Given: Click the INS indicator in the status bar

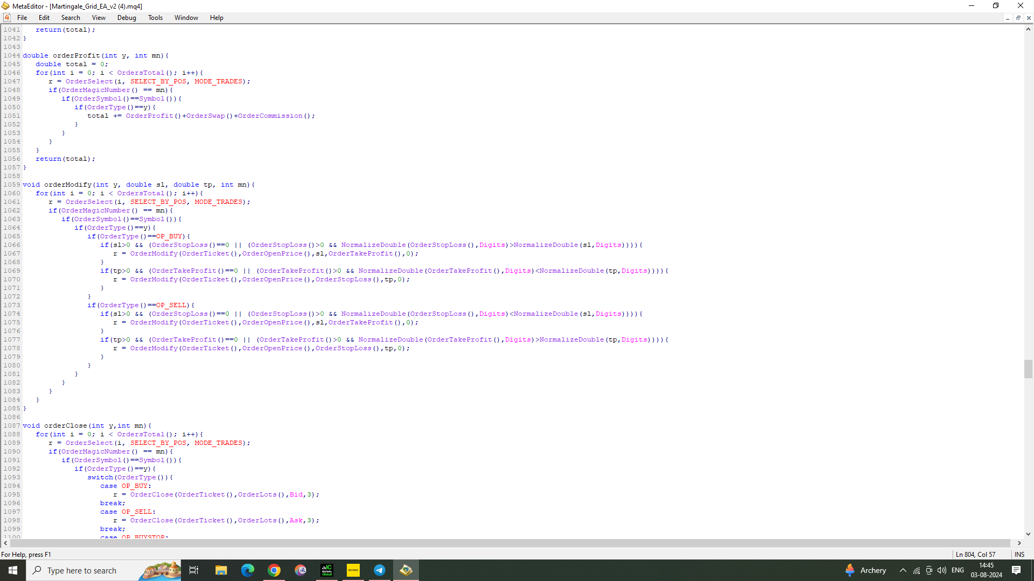Looking at the screenshot, I should click(1019, 555).
